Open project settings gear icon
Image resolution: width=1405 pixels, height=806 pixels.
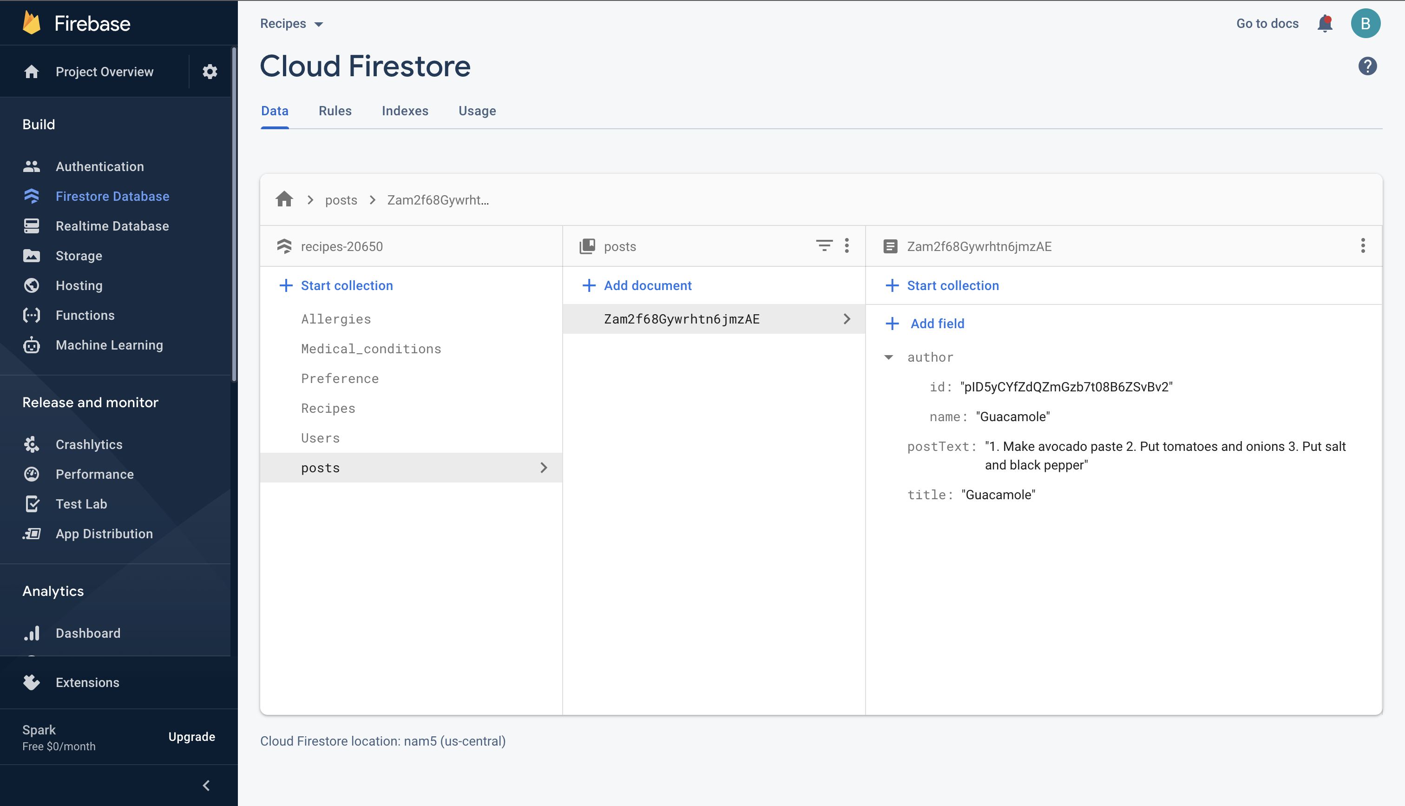pos(210,72)
